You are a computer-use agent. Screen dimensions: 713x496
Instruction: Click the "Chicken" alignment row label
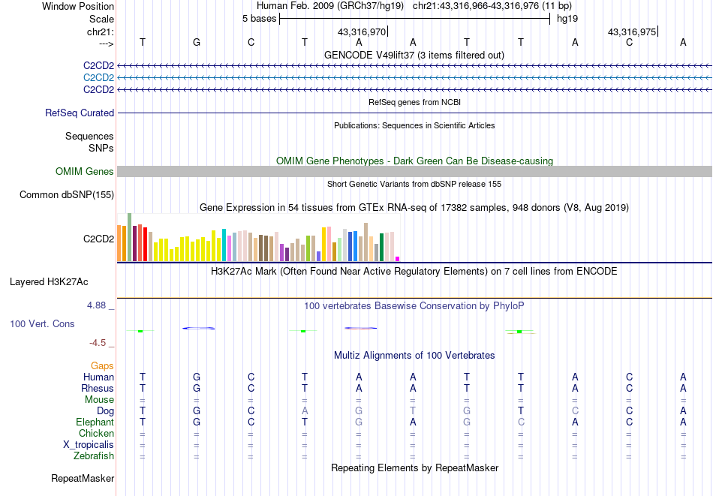[96, 433]
